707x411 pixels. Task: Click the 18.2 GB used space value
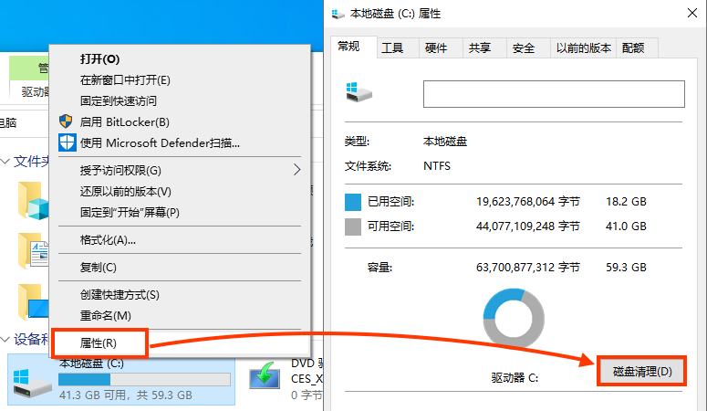point(627,202)
